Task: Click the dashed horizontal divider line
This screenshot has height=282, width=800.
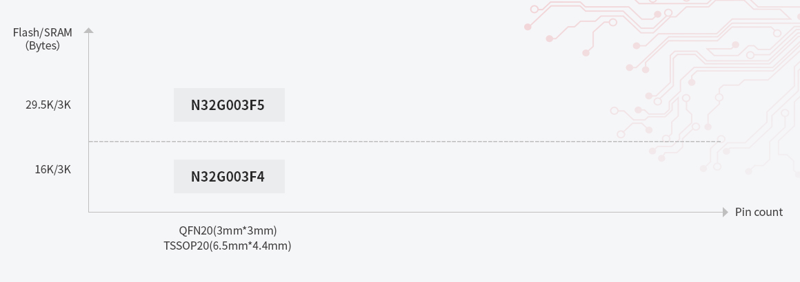Action: [414, 142]
